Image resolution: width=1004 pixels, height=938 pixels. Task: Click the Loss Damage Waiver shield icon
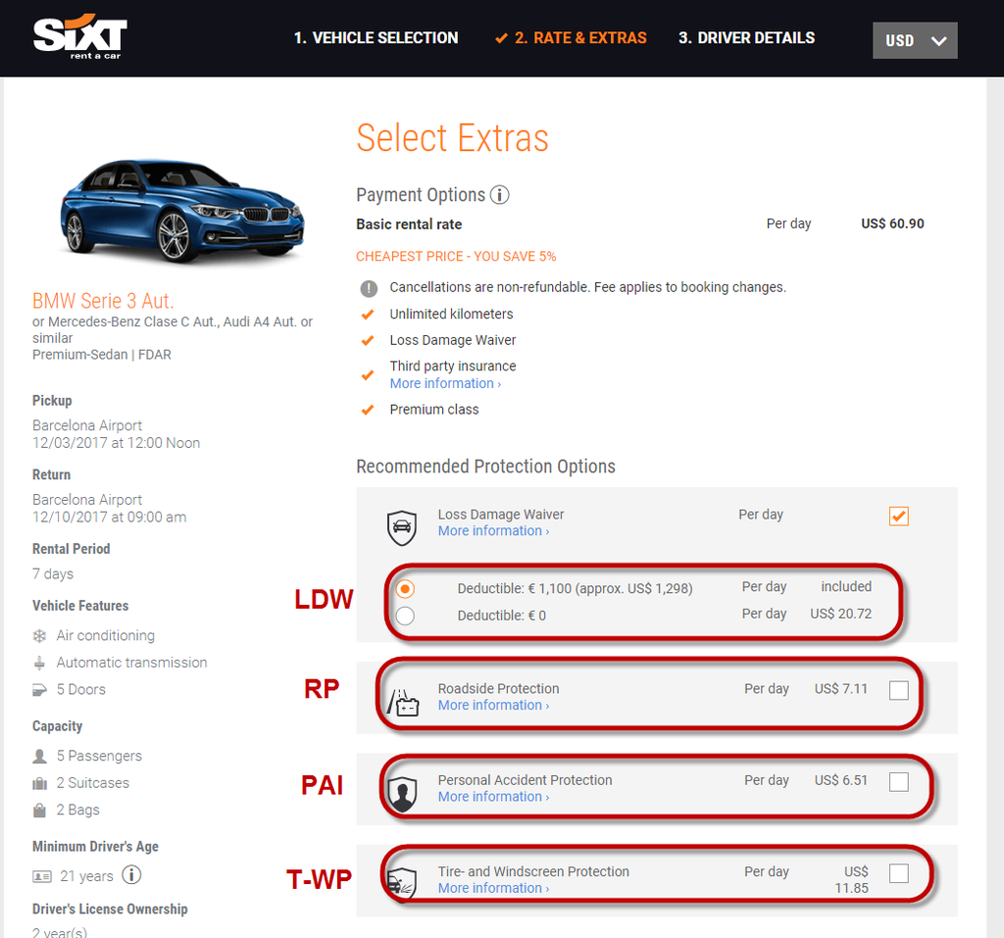point(401,527)
